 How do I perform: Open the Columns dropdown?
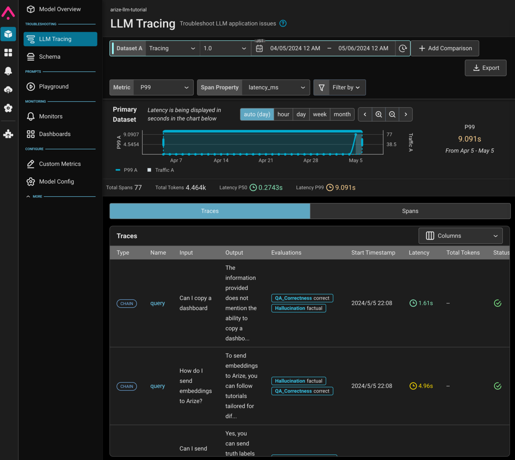click(460, 236)
